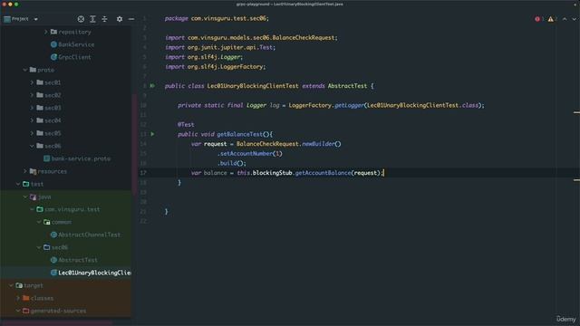The image size is (580, 326).
Task: Collapse the test folder
Action: [x=18, y=184]
